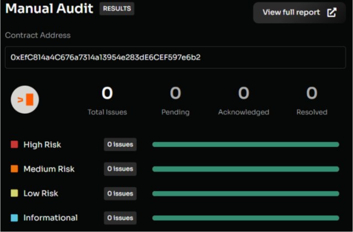
Task: Click the Medium Risk 0 issues badge
Action: point(120,169)
